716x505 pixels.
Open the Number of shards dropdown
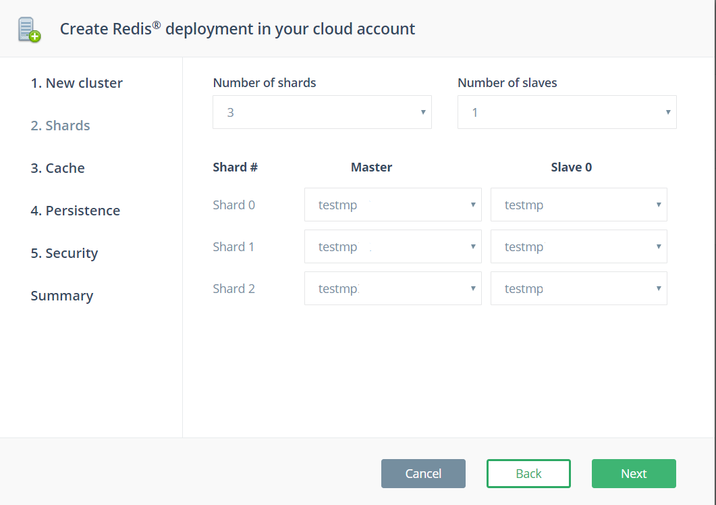click(x=322, y=112)
